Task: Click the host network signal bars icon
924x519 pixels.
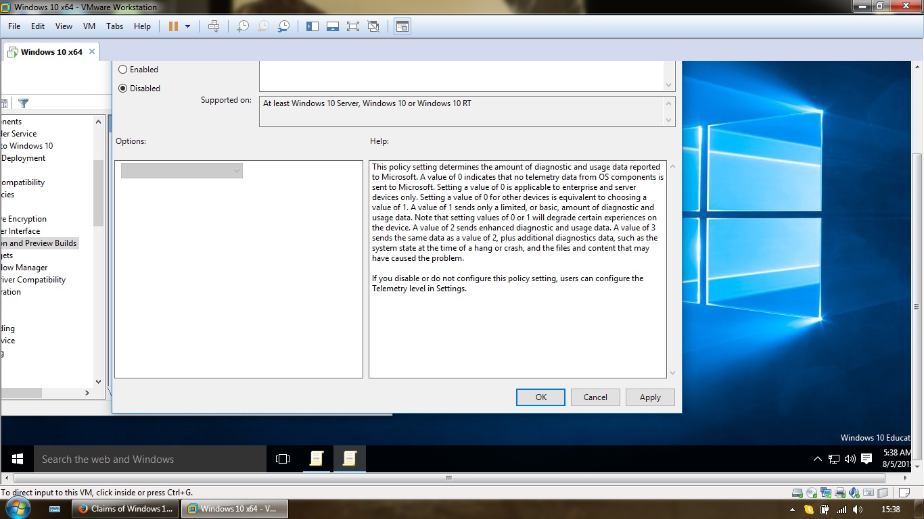Action: pos(841,510)
